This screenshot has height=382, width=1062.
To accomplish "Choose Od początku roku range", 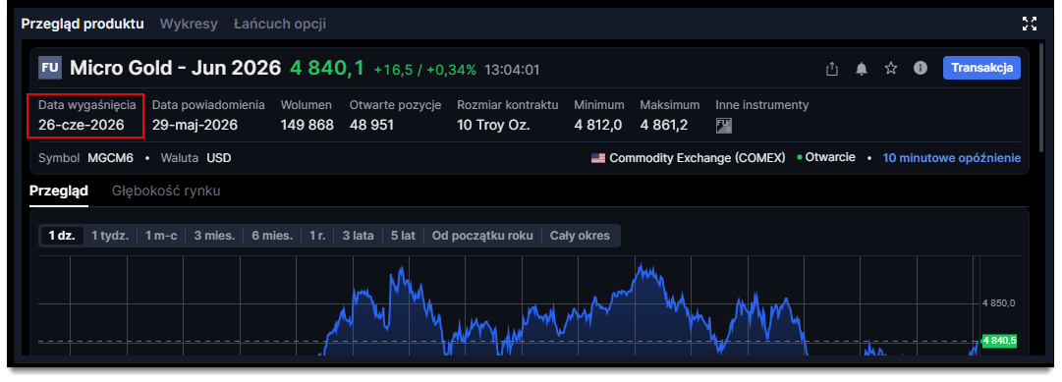I will click(x=483, y=236).
